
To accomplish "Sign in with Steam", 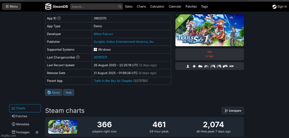I will [279, 7].
